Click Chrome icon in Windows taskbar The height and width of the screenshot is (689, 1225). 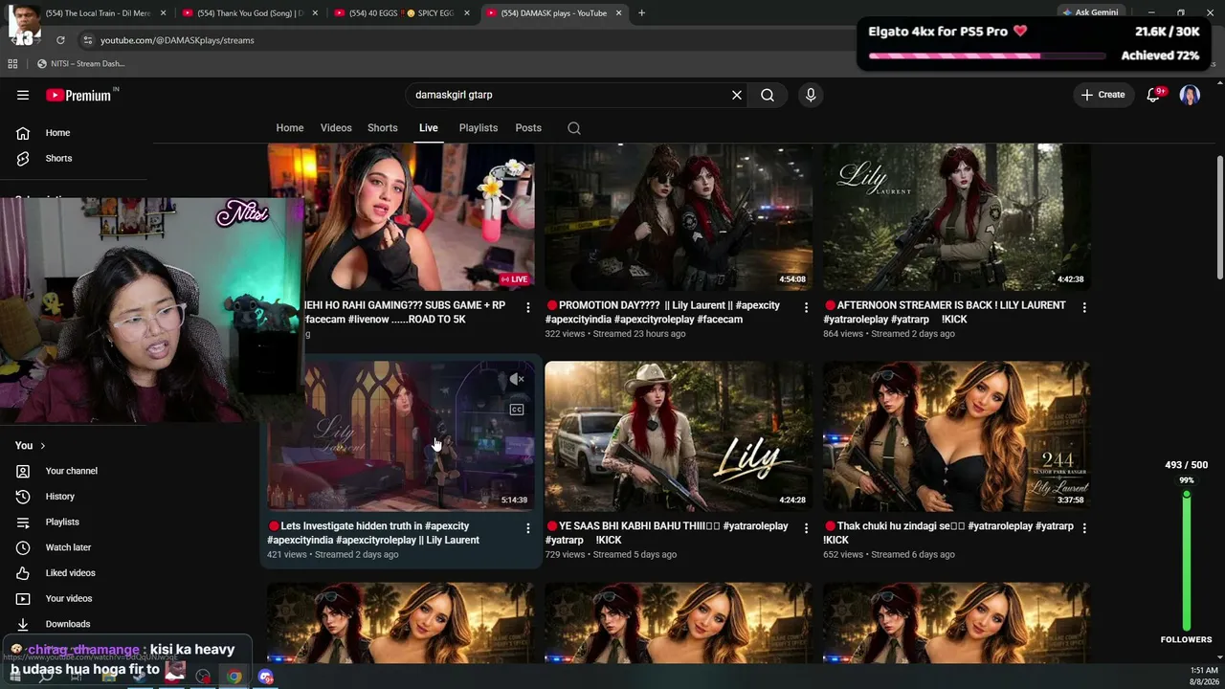234,677
